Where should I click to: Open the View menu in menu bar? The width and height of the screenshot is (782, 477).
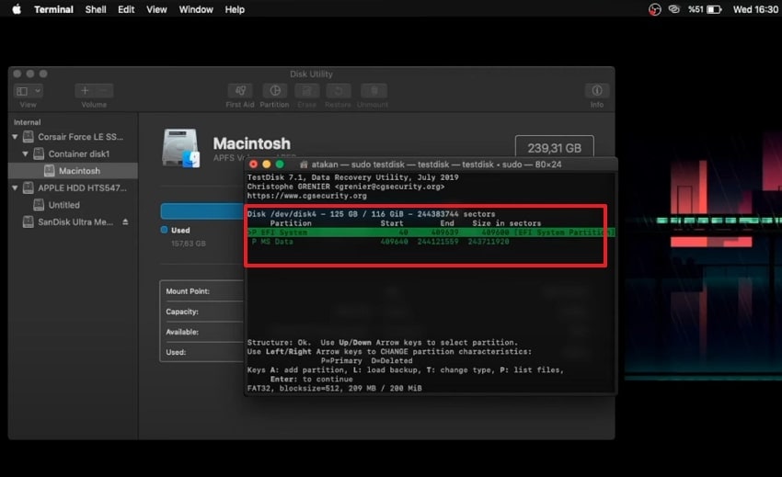click(x=156, y=9)
